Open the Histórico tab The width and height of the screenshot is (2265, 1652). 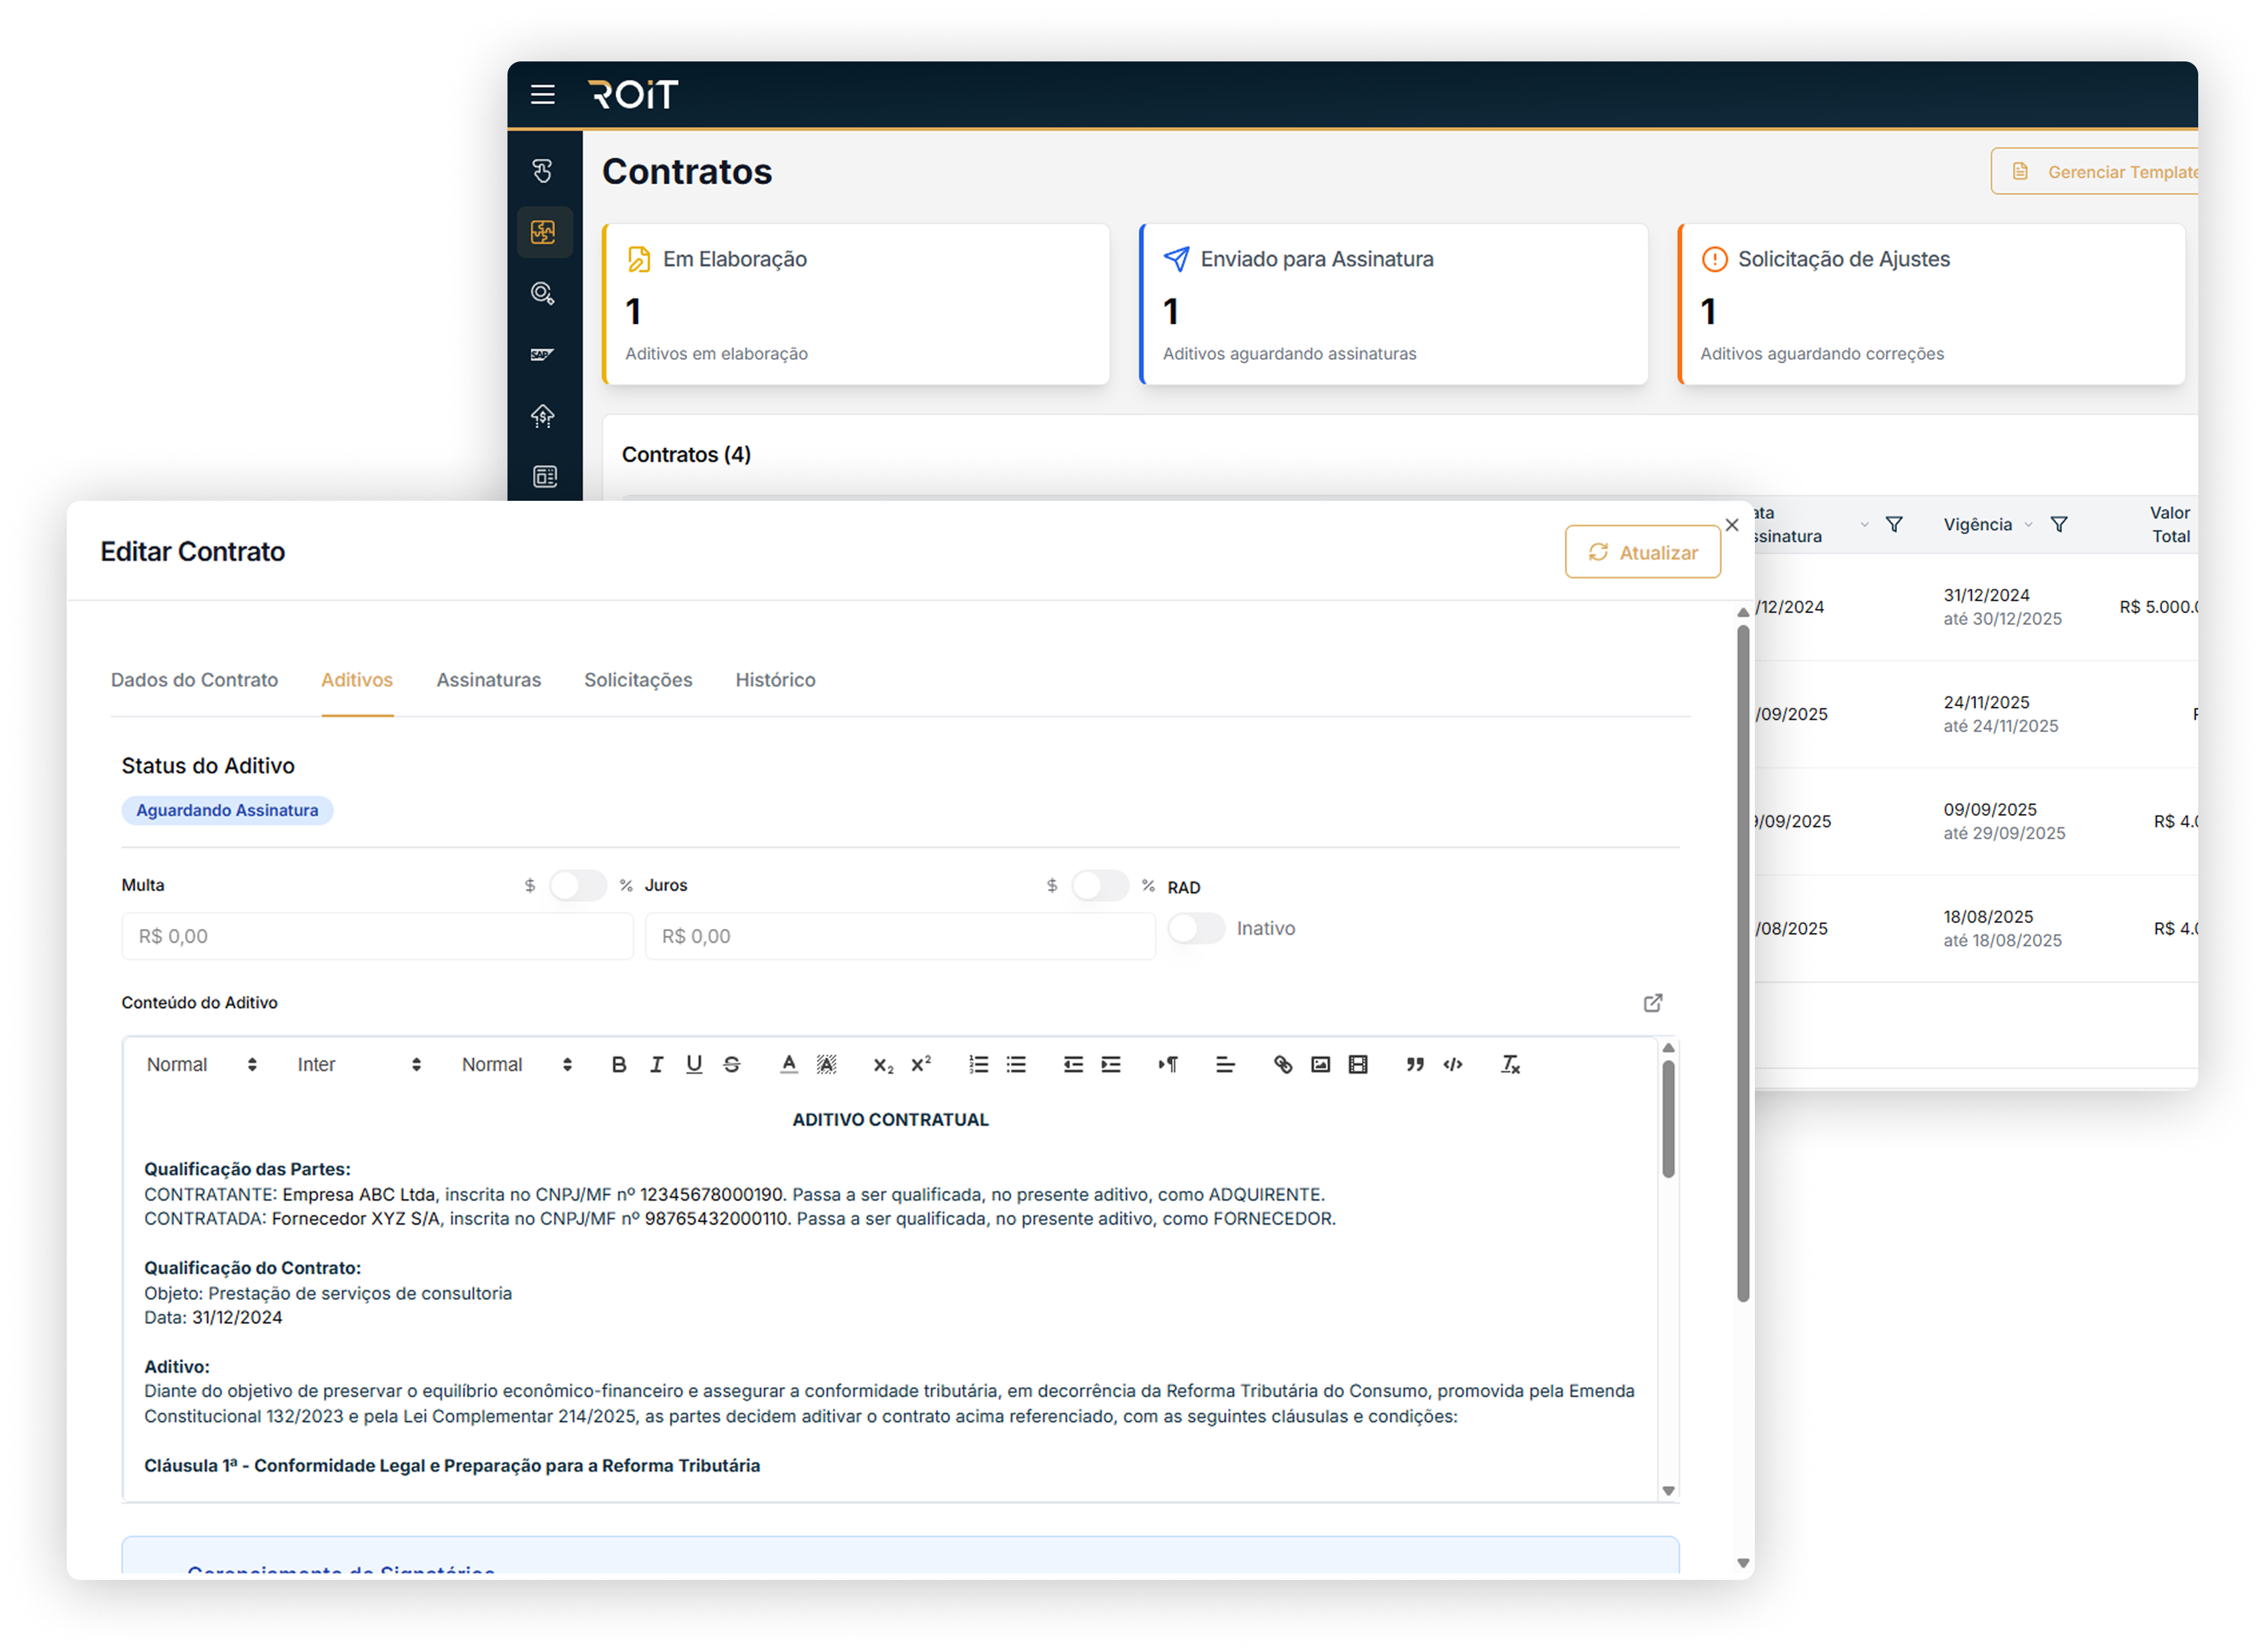pyautogui.click(x=775, y=680)
